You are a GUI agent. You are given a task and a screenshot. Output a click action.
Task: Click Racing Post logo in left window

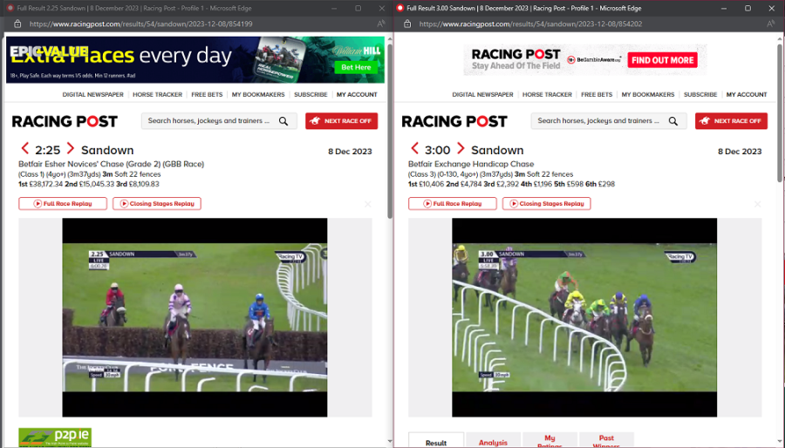tap(65, 121)
